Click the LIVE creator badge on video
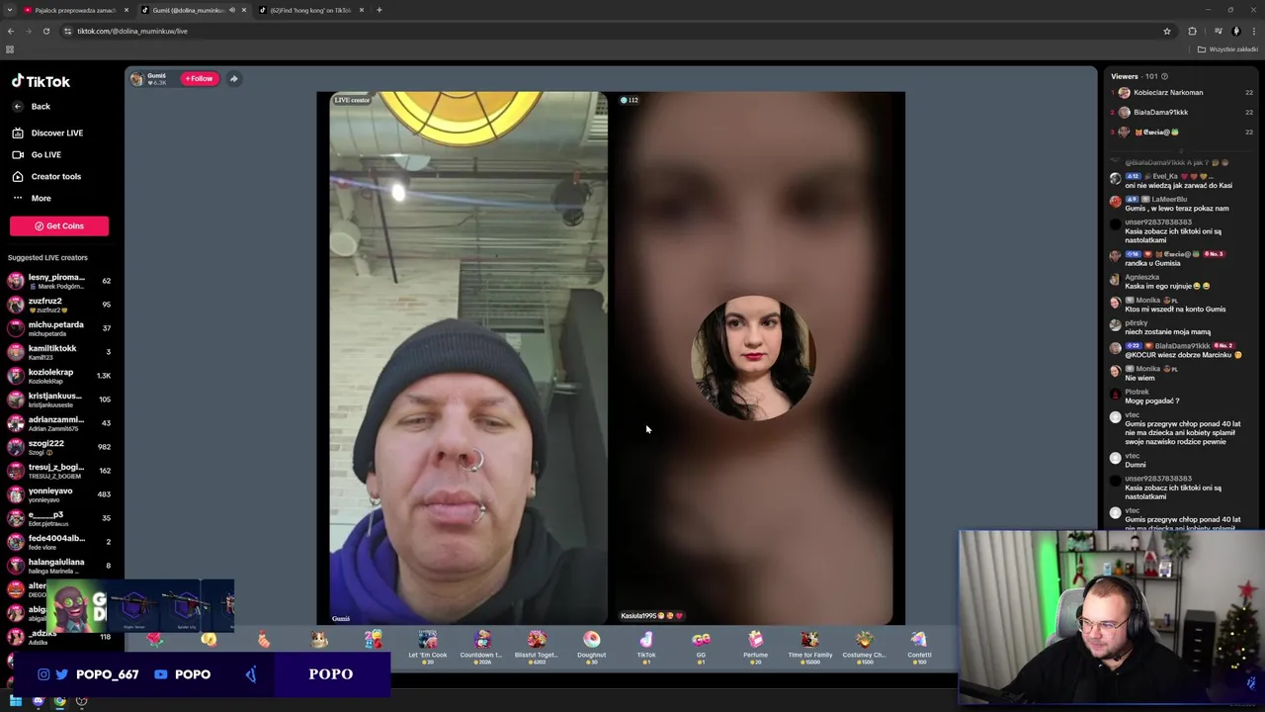The image size is (1265, 712). [x=352, y=100]
